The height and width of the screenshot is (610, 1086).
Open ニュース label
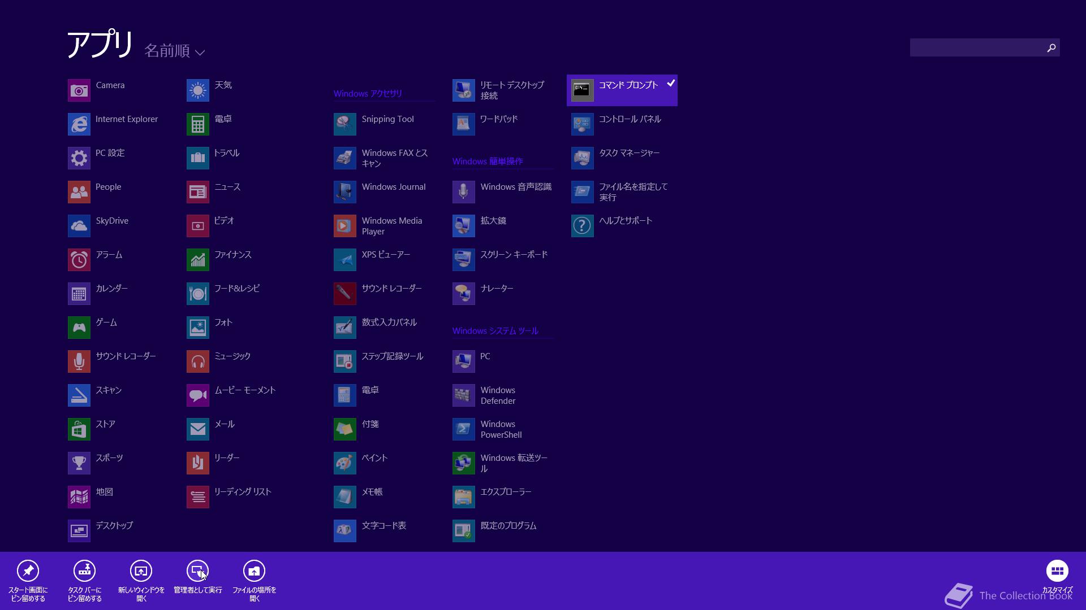coord(227,187)
